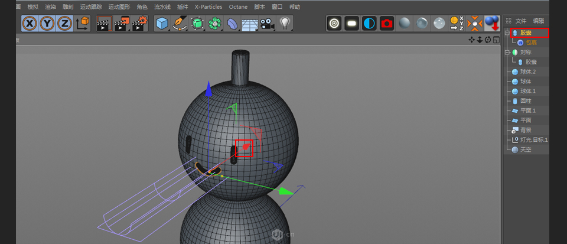Select the 圆柱 object
Viewport: 567px width, 244px height.
[x=526, y=101]
